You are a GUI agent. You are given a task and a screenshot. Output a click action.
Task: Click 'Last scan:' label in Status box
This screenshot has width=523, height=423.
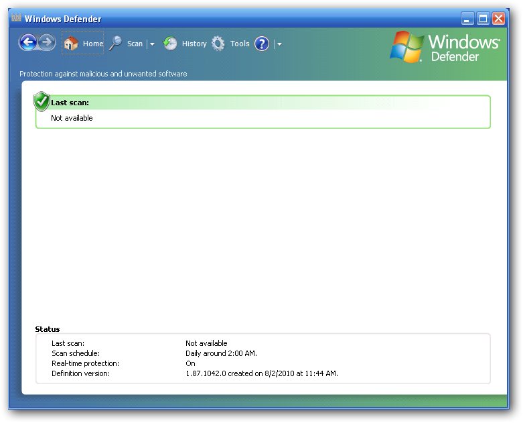pos(68,343)
